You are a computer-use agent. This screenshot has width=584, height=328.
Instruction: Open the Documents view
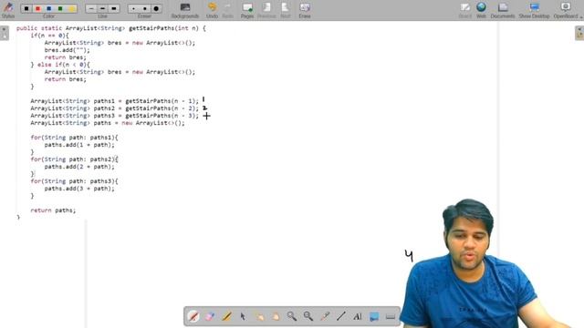(x=503, y=10)
